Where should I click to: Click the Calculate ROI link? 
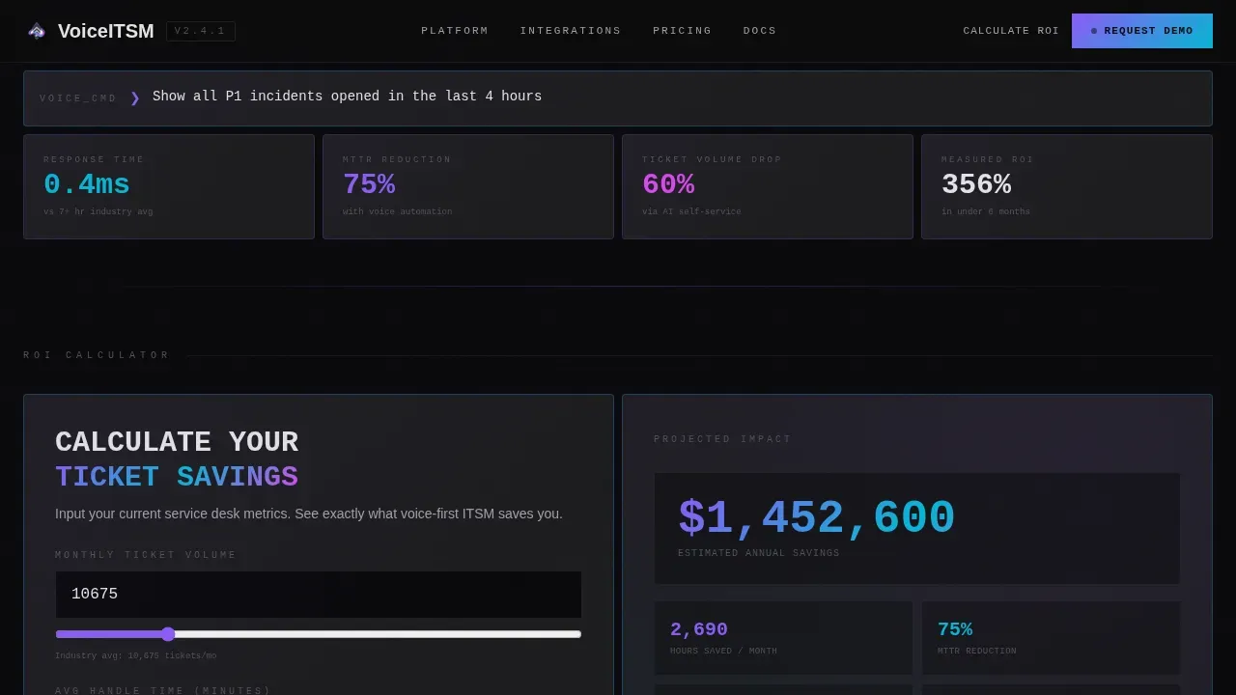pyautogui.click(x=1011, y=31)
